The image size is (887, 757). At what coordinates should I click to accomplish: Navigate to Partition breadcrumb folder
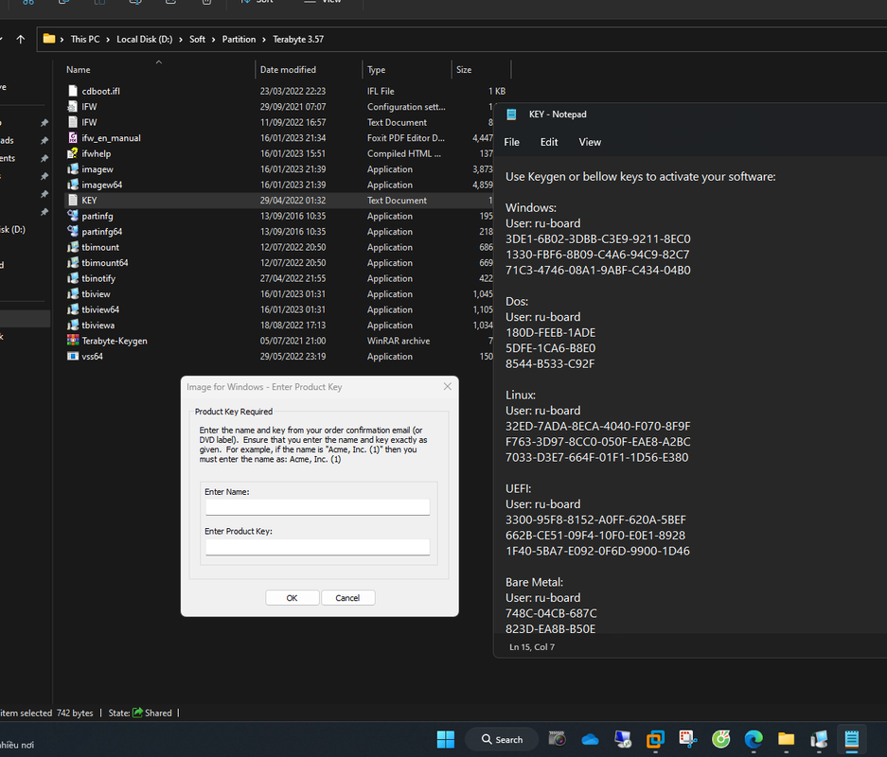(239, 39)
